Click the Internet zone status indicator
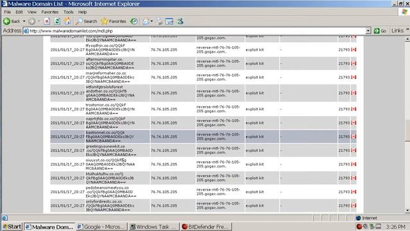410x231 pixels. [x=366, y=218]
